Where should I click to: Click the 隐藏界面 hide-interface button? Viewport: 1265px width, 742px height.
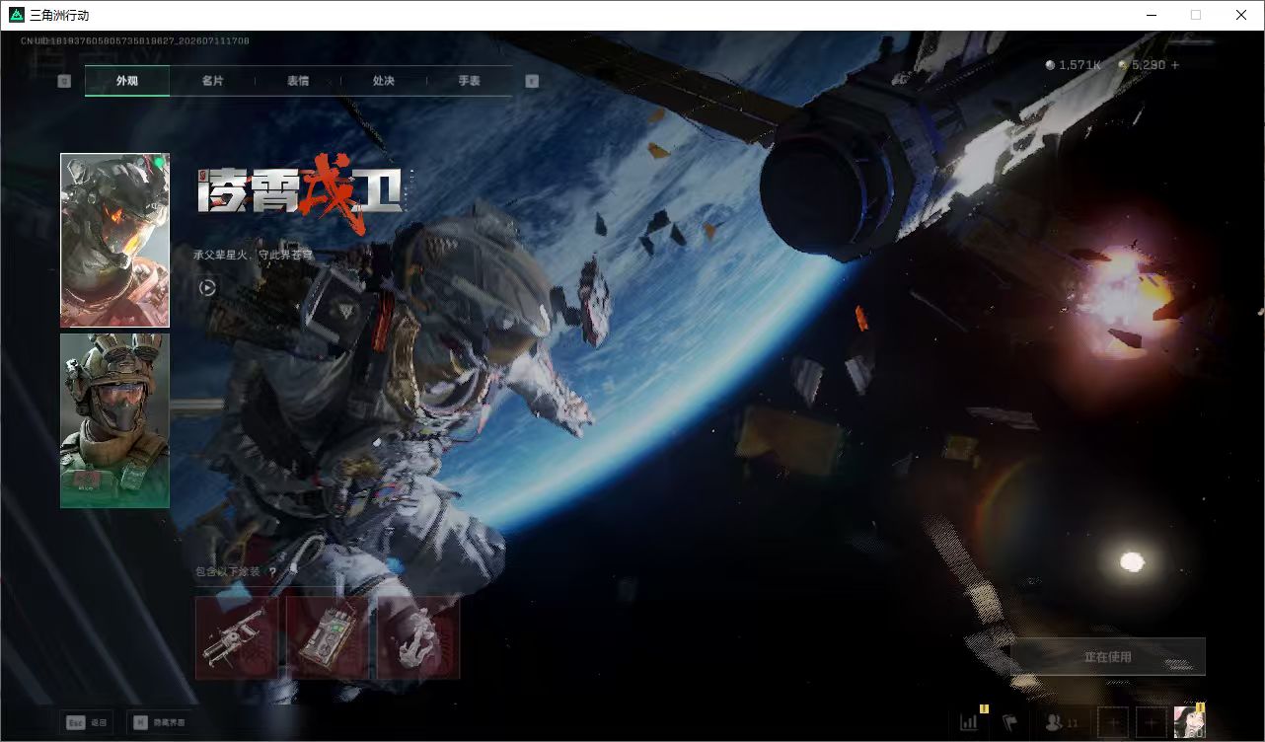click(x=159, y=722)
